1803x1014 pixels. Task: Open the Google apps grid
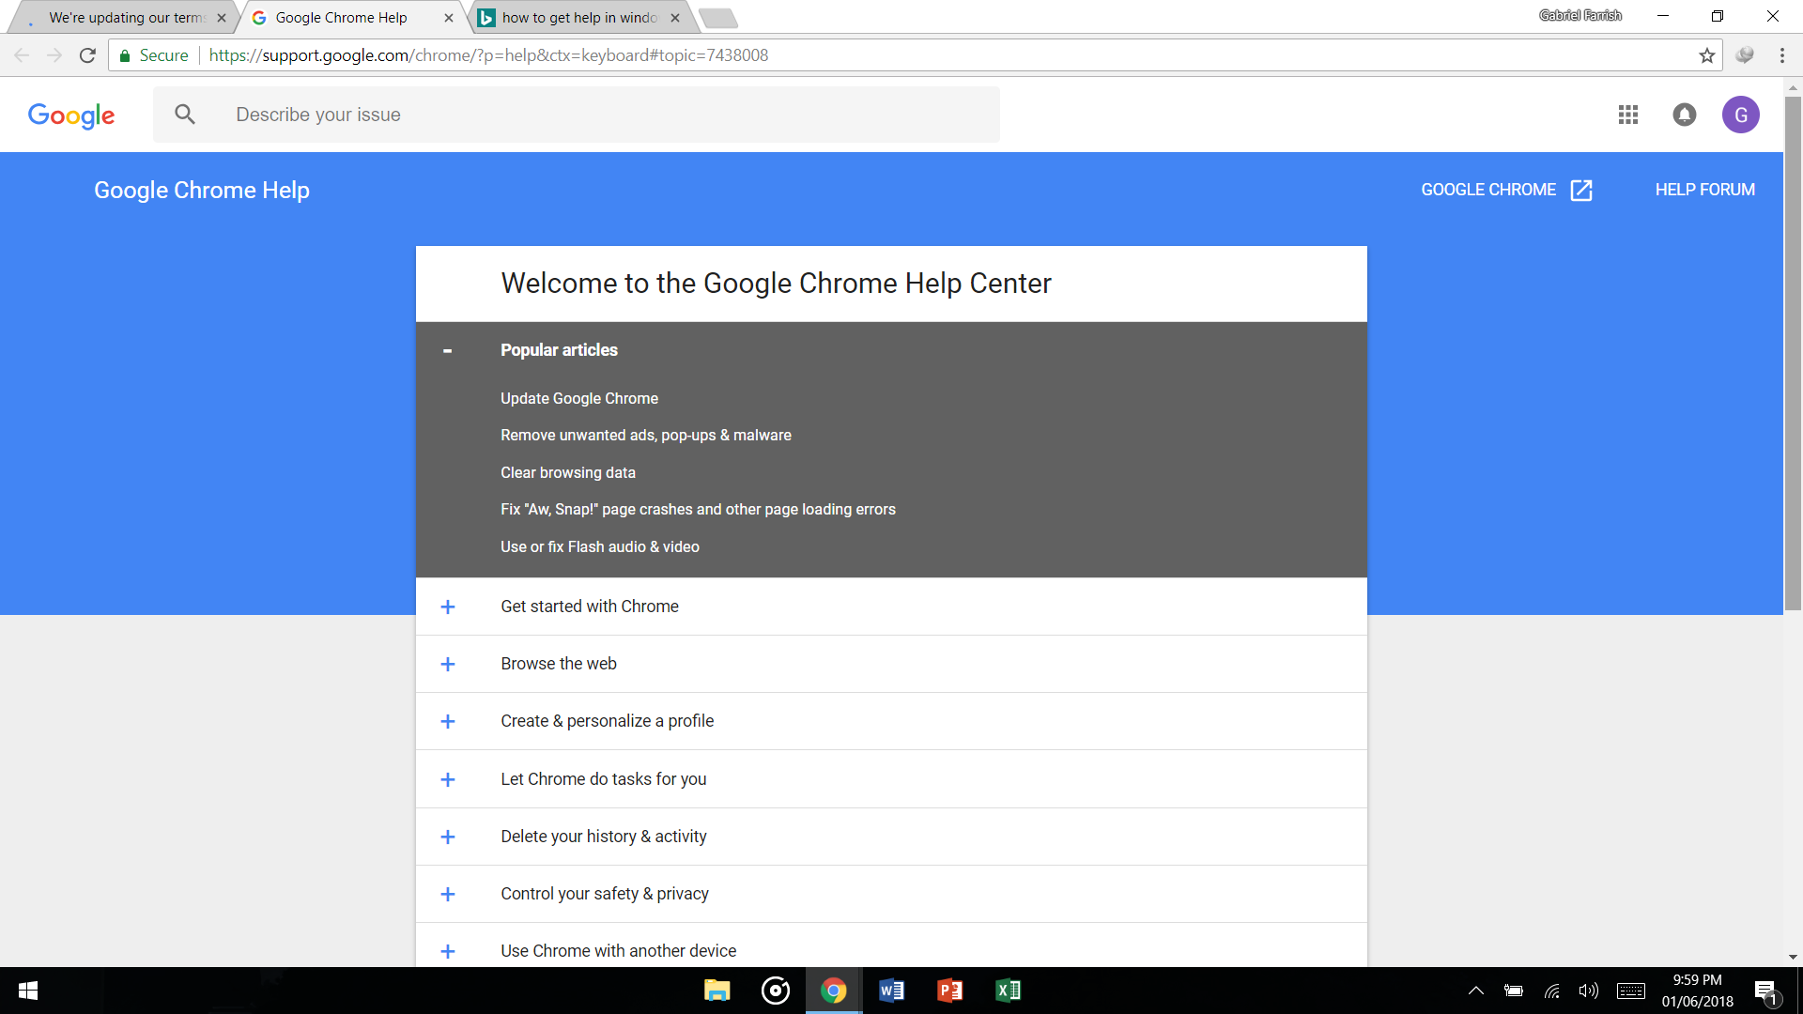point(1628,115)
